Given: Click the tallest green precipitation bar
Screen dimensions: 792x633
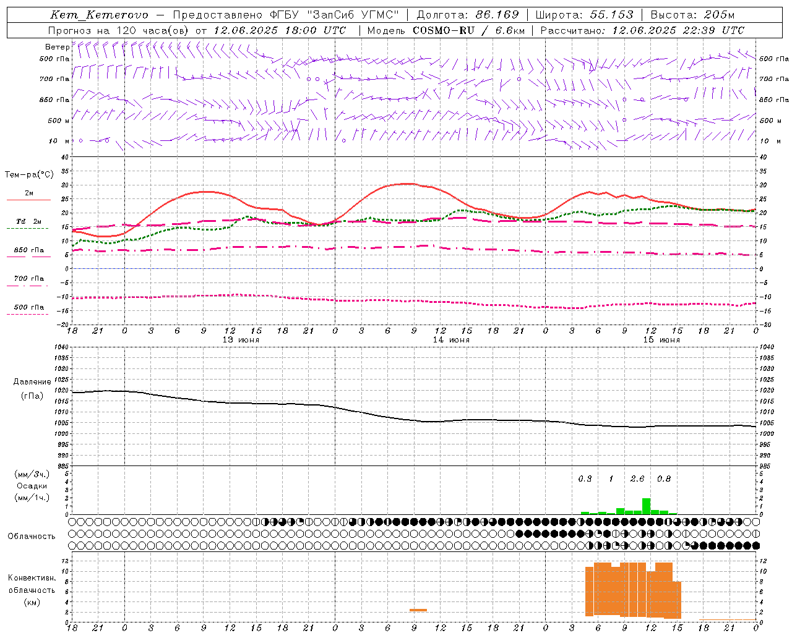Looking at the screenshot, I should point(647,506).
